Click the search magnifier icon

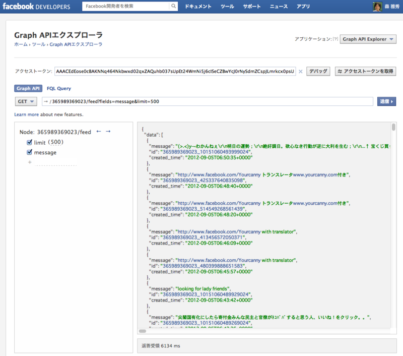[173, 6]
